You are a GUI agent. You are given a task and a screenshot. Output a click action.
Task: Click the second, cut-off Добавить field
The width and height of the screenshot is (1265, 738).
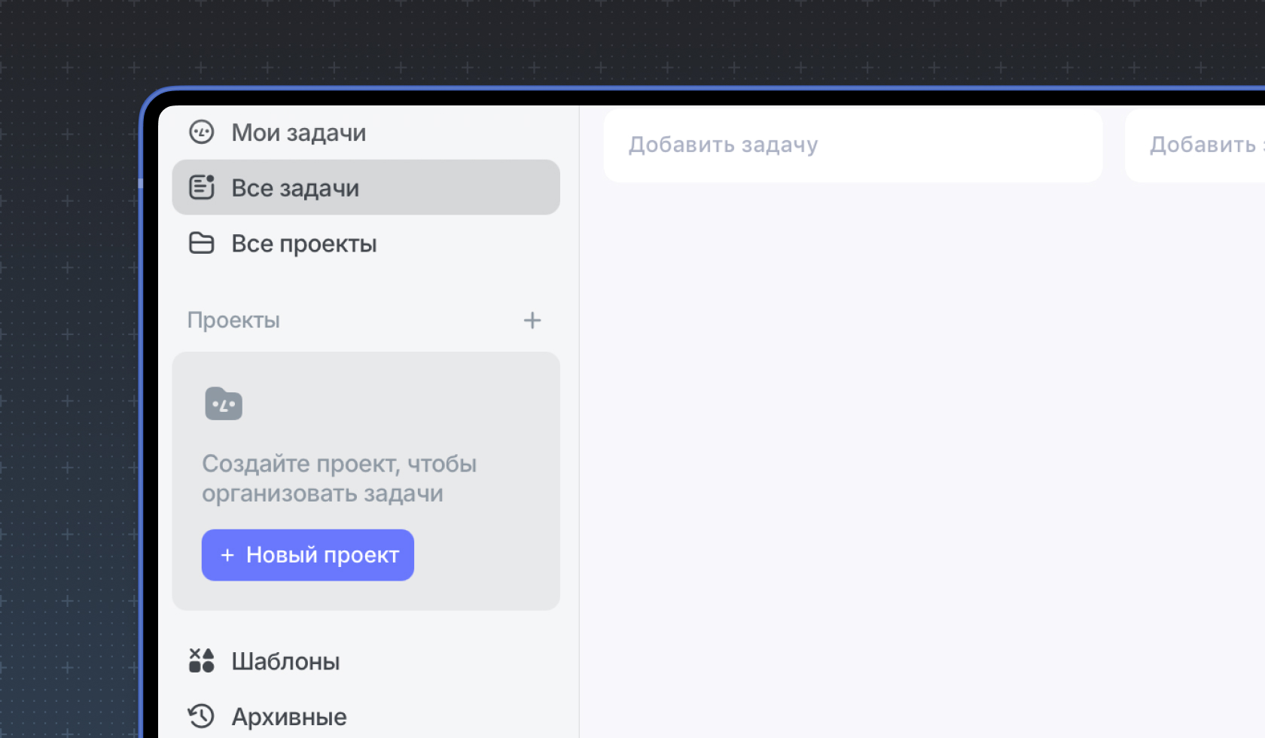pyautogui.click(x=1195, y=145)
